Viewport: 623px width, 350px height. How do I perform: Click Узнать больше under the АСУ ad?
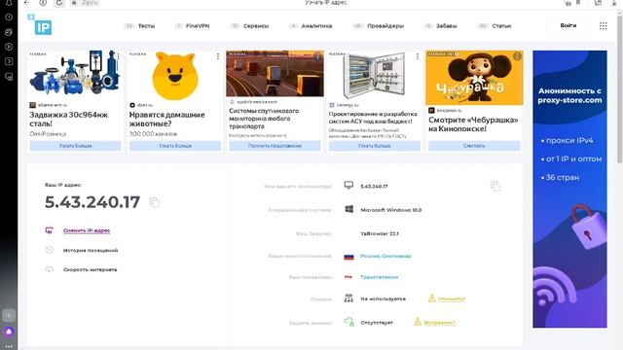[375, 146]
